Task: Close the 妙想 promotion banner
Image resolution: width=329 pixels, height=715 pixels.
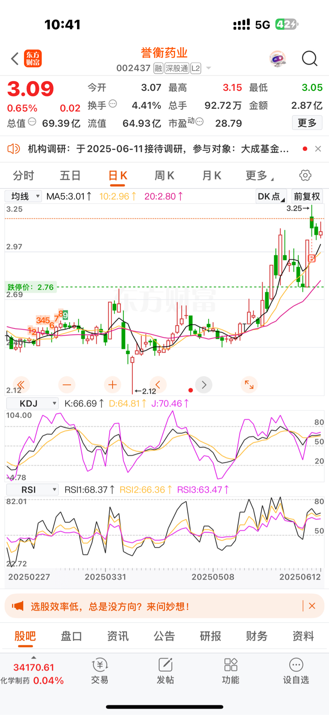Action: coord(312,606)
